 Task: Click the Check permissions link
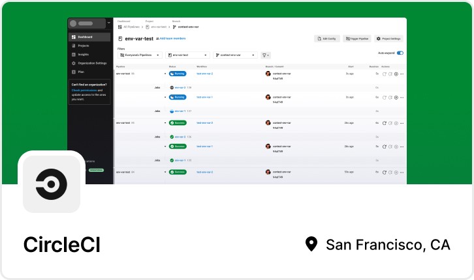(84, 90)
